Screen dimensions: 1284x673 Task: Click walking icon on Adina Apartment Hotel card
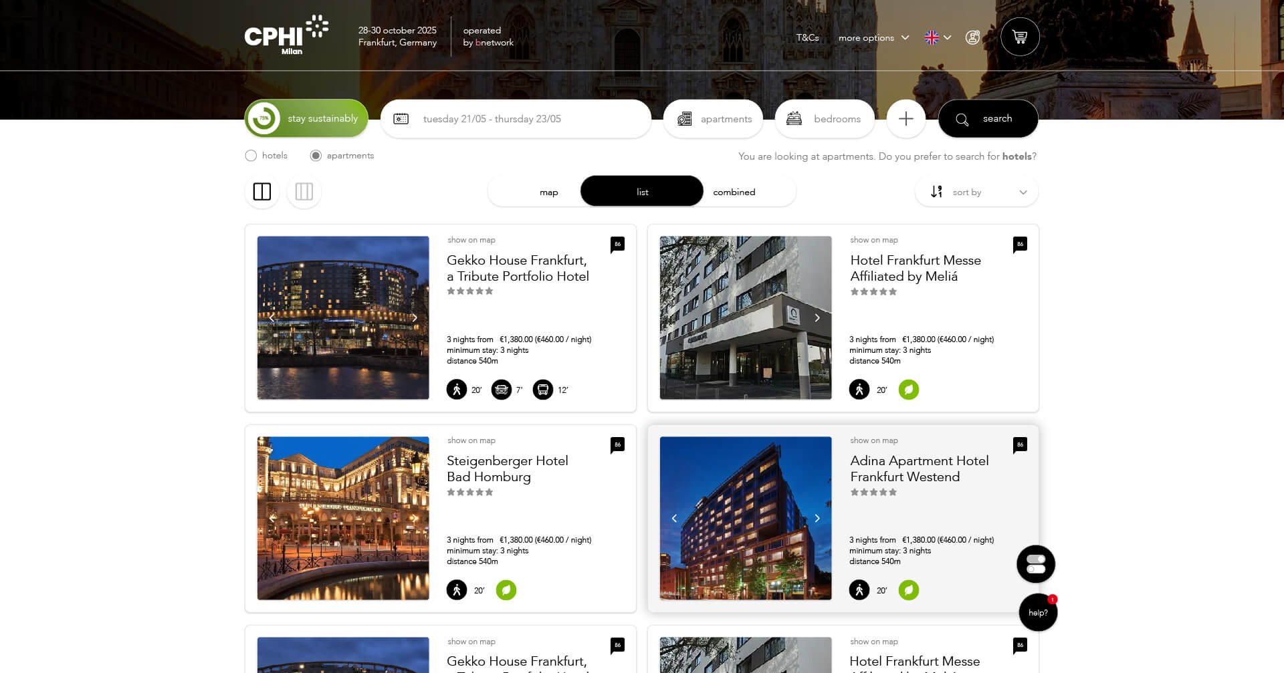tap(859, 590)
